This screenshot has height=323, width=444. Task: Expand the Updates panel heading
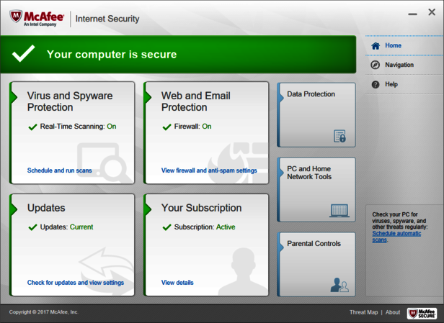(x=46, y=208)
